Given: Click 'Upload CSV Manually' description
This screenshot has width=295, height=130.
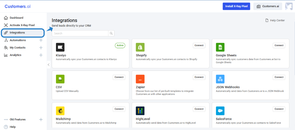Looking at the screenshot, I should click(67, 91).
